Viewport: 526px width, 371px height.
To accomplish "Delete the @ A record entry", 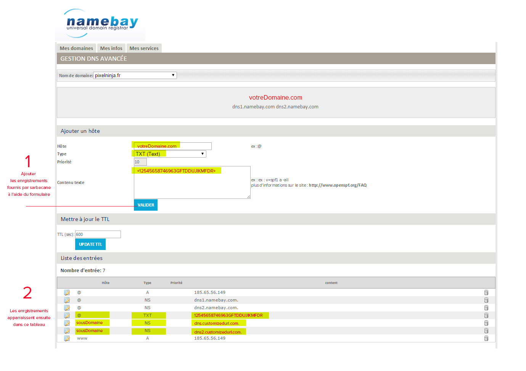I will pos(486,293).
